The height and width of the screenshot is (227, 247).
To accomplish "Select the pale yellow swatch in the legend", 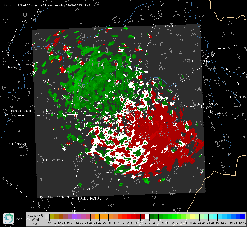I will (193, 216).
